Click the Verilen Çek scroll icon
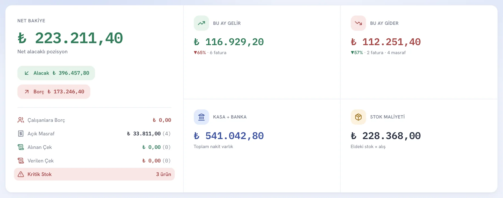503x198 pixels. point(21,161)
